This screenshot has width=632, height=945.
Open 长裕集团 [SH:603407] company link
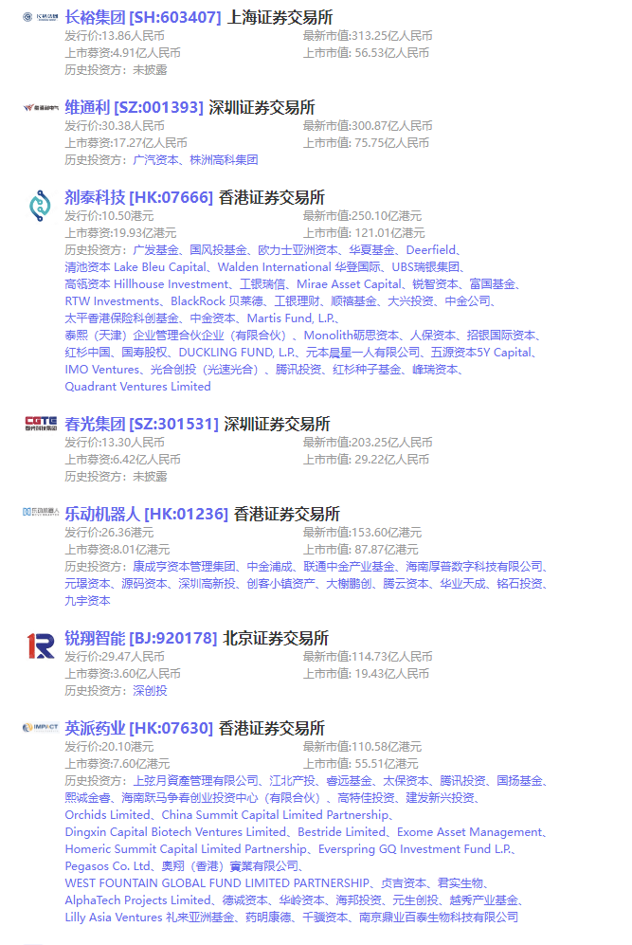click(x=143, y=17)
